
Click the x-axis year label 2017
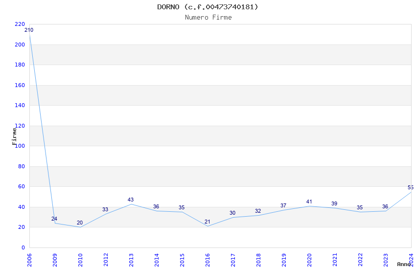pyautogui.click(x=233, y=260)
